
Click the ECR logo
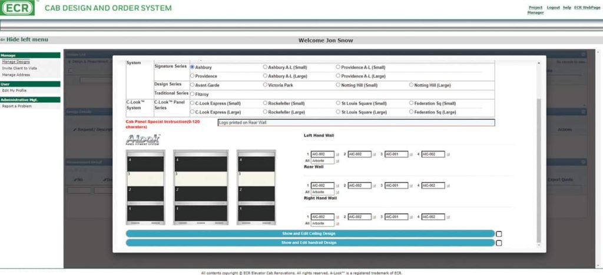tap(17, 8)
